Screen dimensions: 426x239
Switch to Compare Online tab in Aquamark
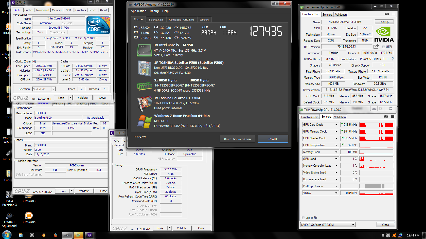tap(181, 19)
